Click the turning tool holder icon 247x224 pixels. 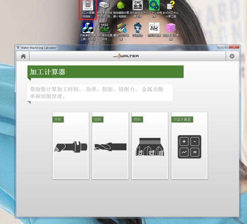(71, 147)
